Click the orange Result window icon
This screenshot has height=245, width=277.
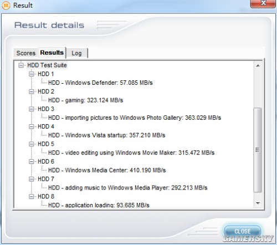6,6
